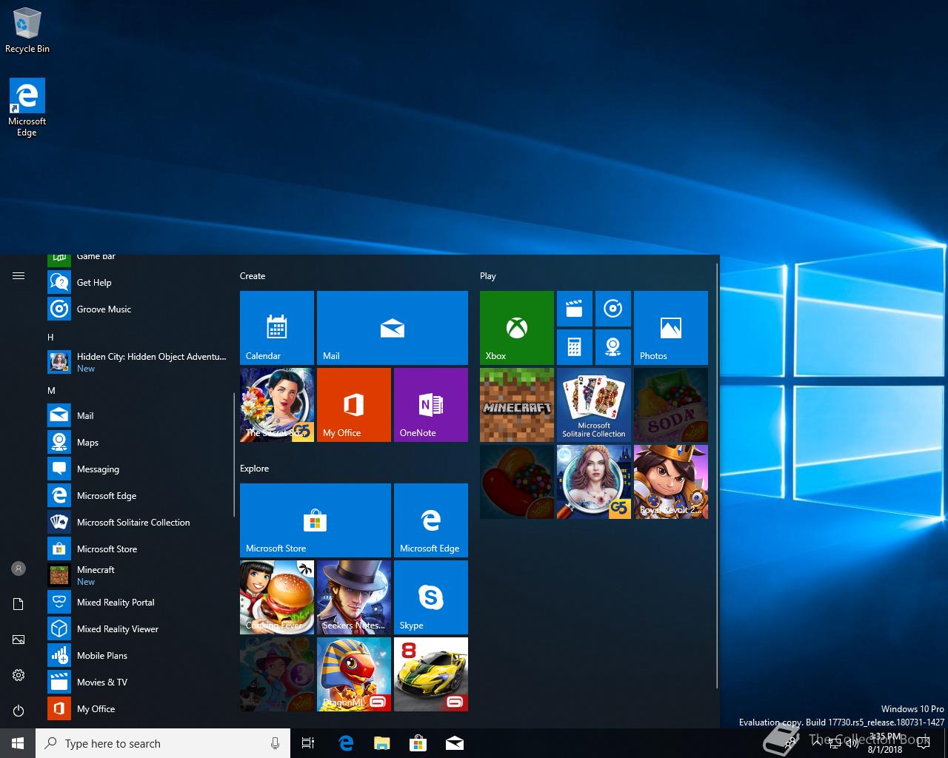Open Microsoft Edge from taskbar
Image resolution: width=948 pixels, height=758 pixels.
pyautogui.click(x=346, y=743)
